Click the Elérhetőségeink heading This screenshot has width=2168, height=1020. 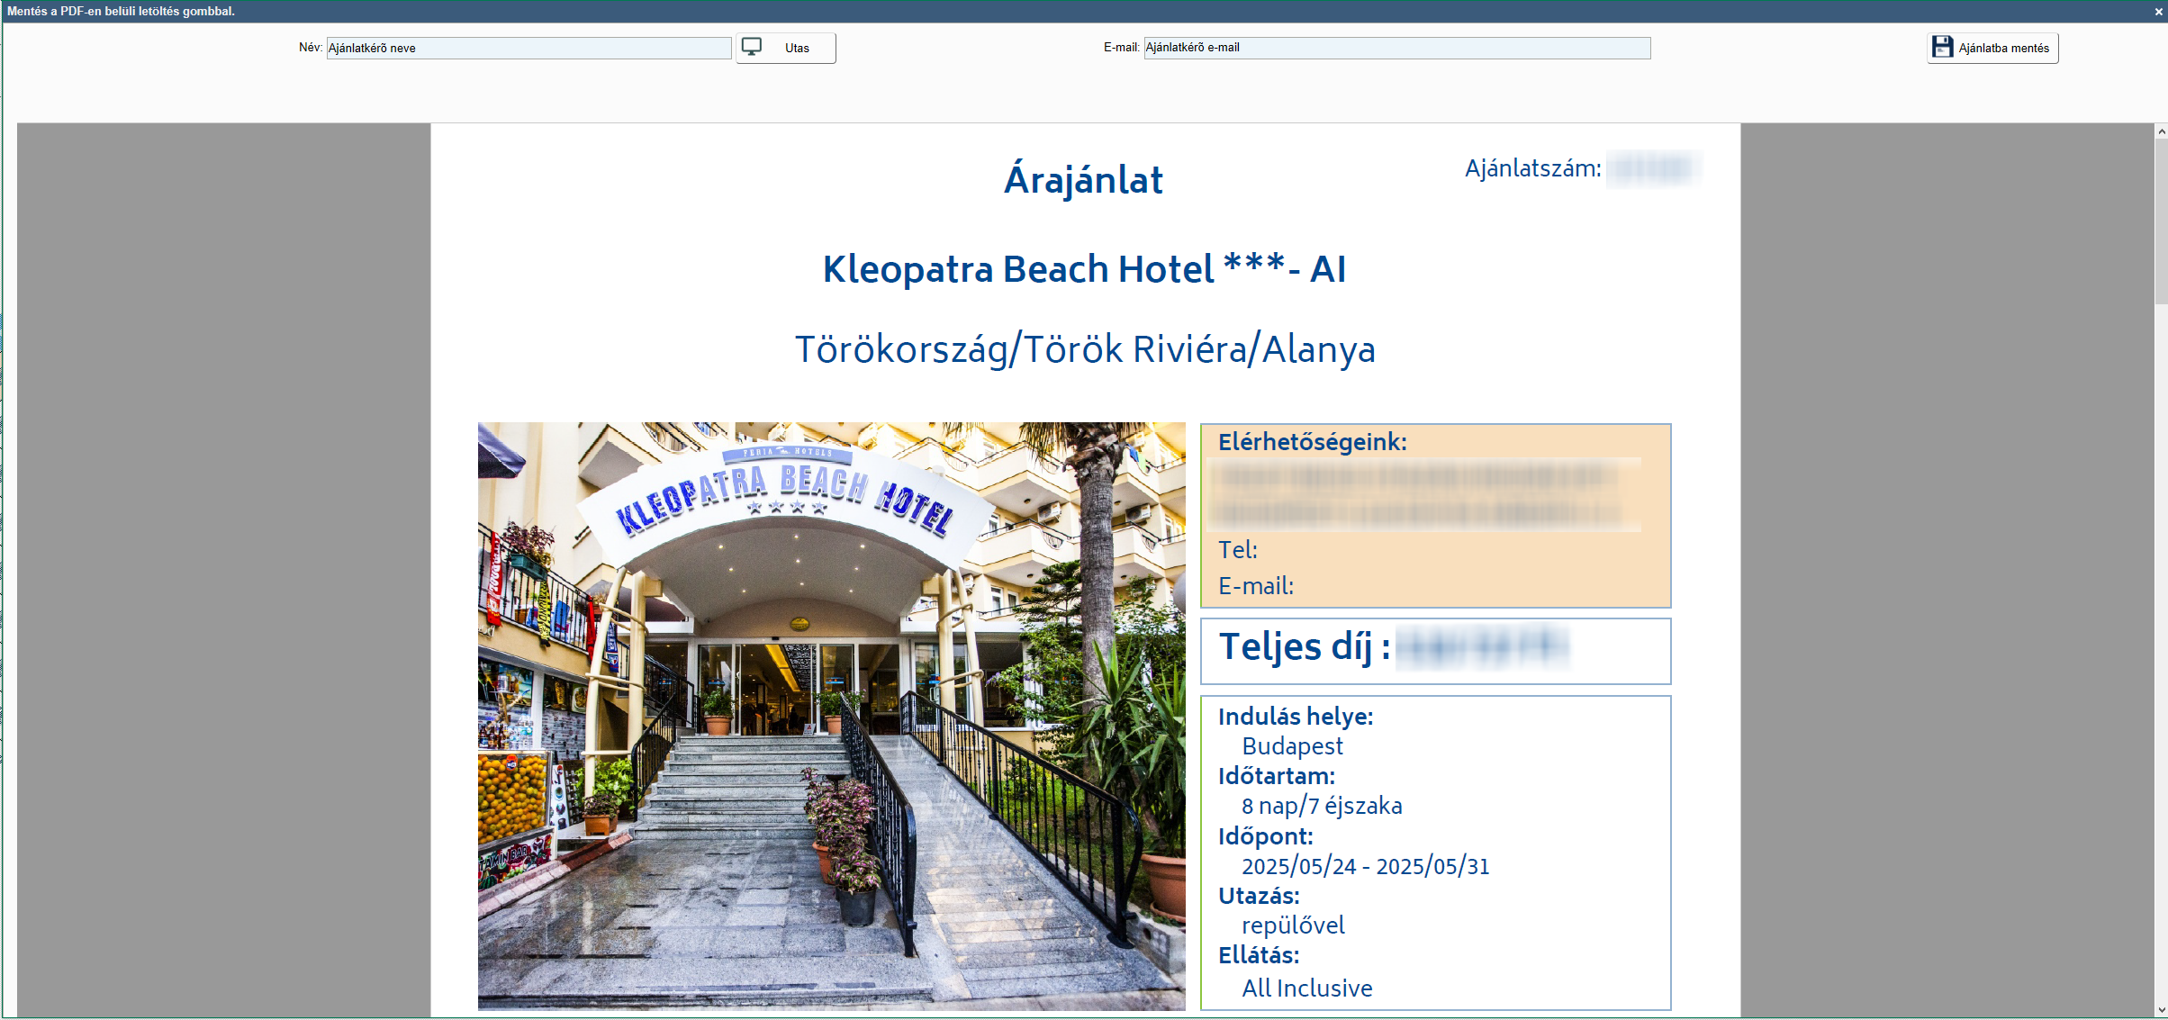click(x=1312, y=442)
